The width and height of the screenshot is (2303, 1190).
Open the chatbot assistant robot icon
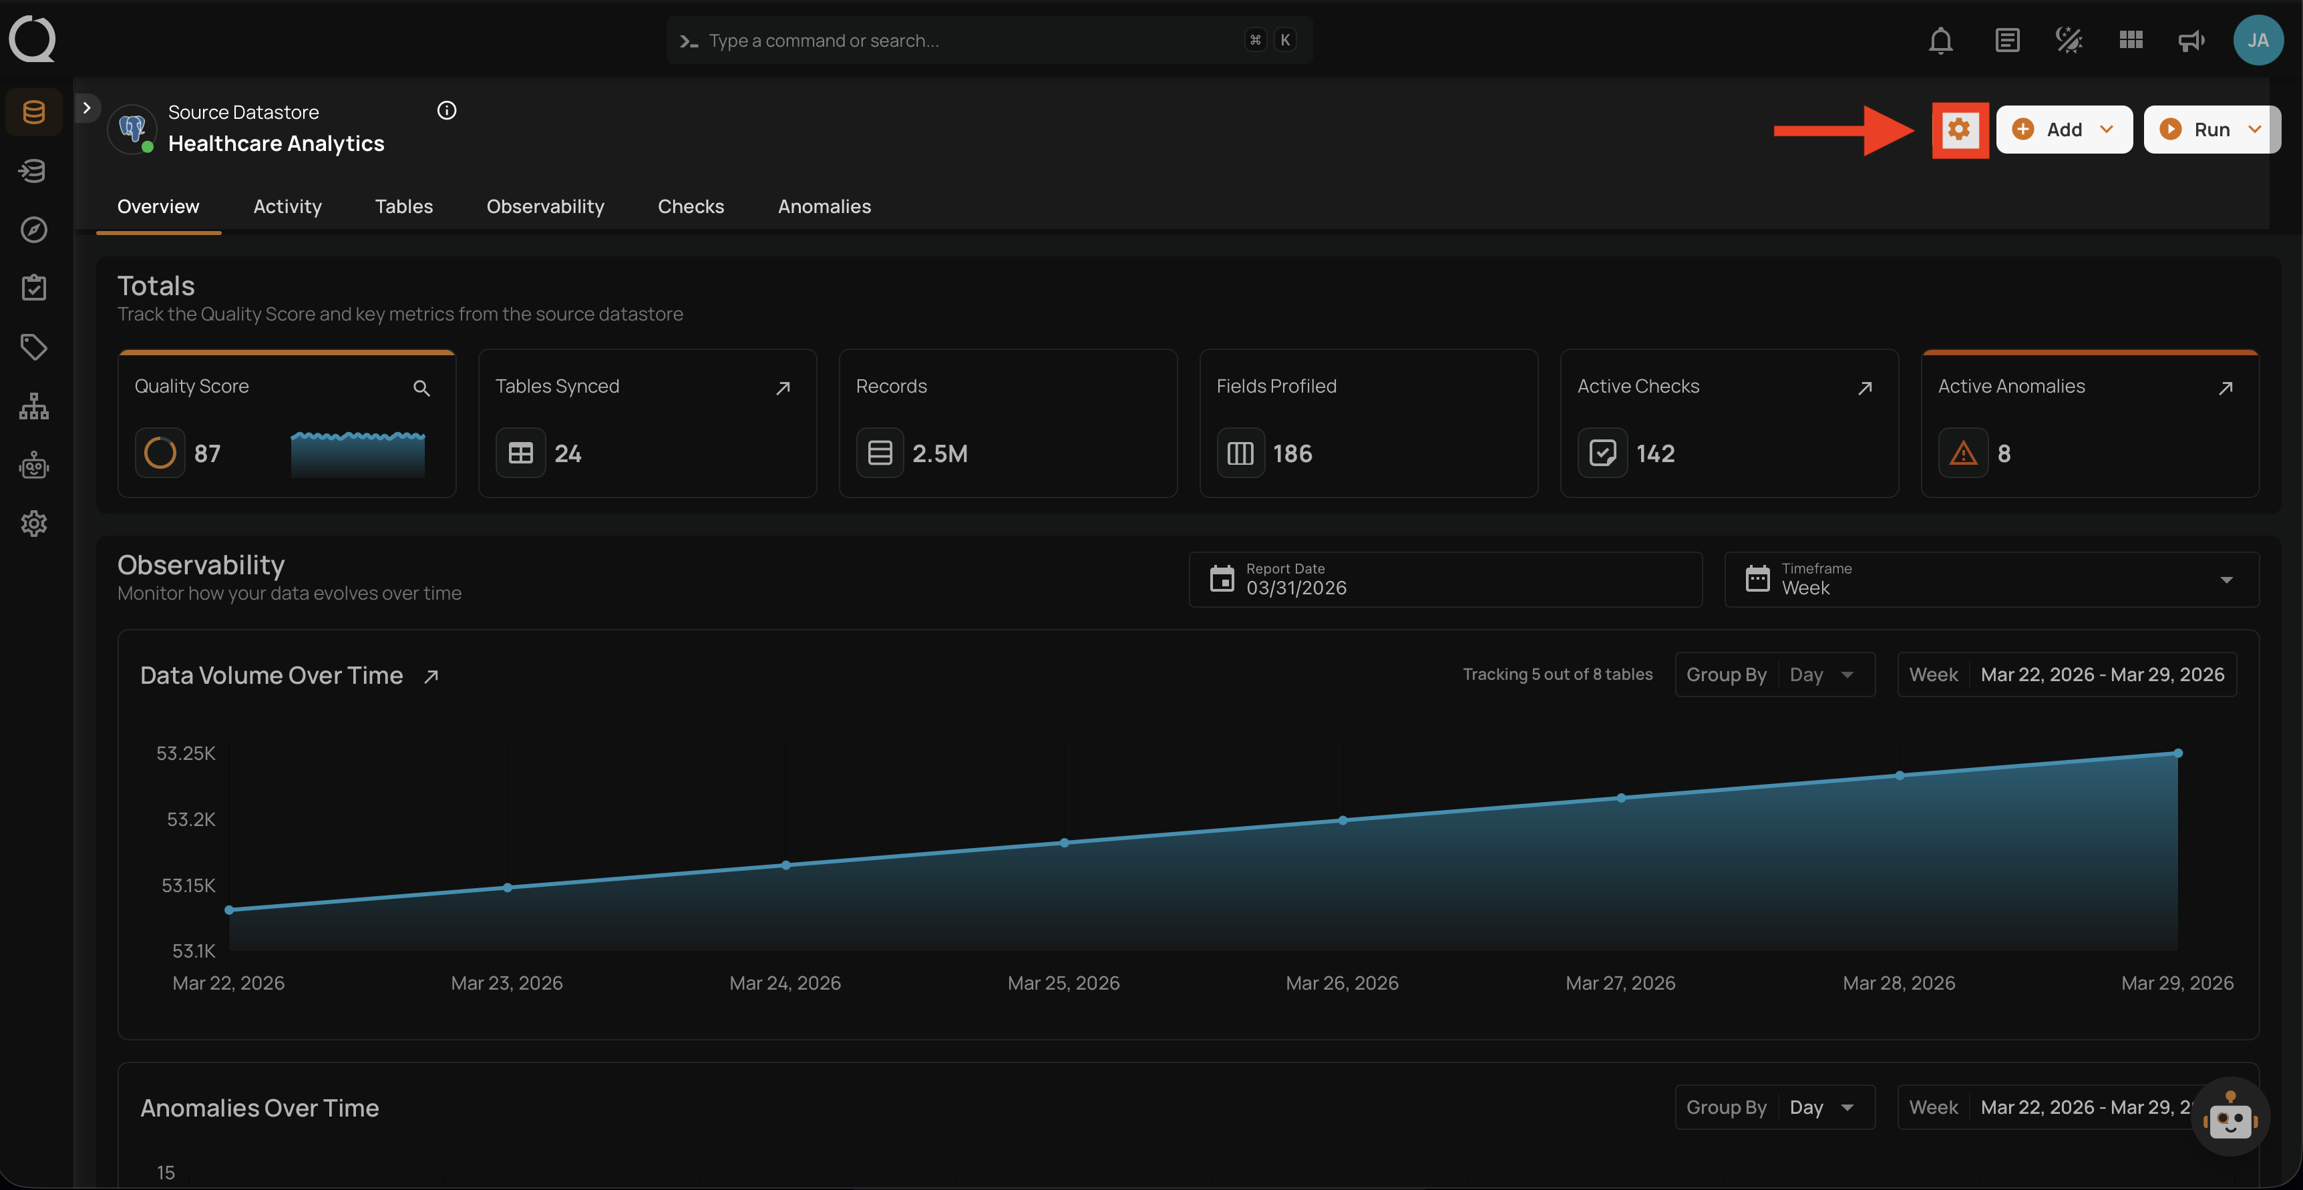pyautogui.click(x=2230, y=1118)
